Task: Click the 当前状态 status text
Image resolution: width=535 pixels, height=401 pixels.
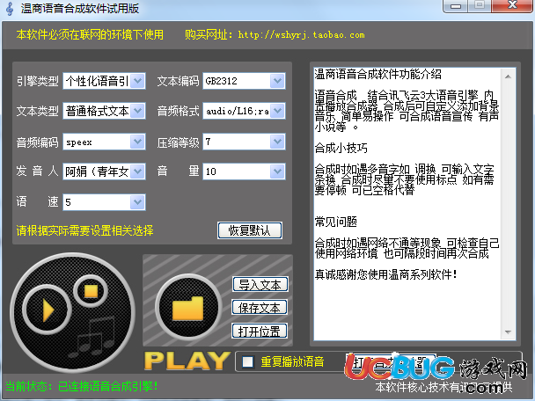Action: (x=82, y=386)
